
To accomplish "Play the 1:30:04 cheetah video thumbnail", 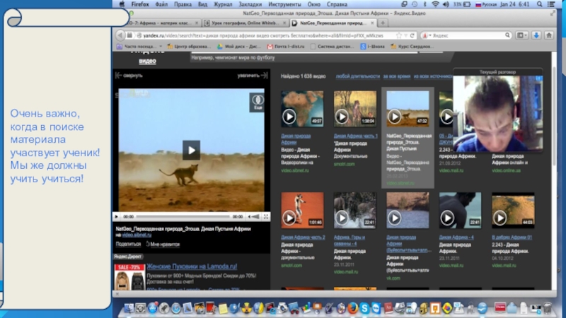I will tap(355, 109).
